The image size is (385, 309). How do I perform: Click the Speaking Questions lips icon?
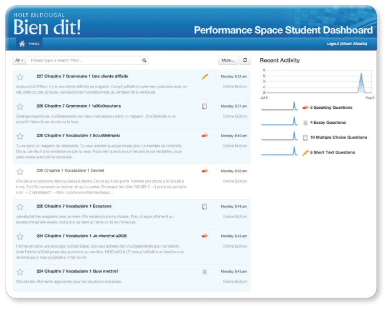305,108
